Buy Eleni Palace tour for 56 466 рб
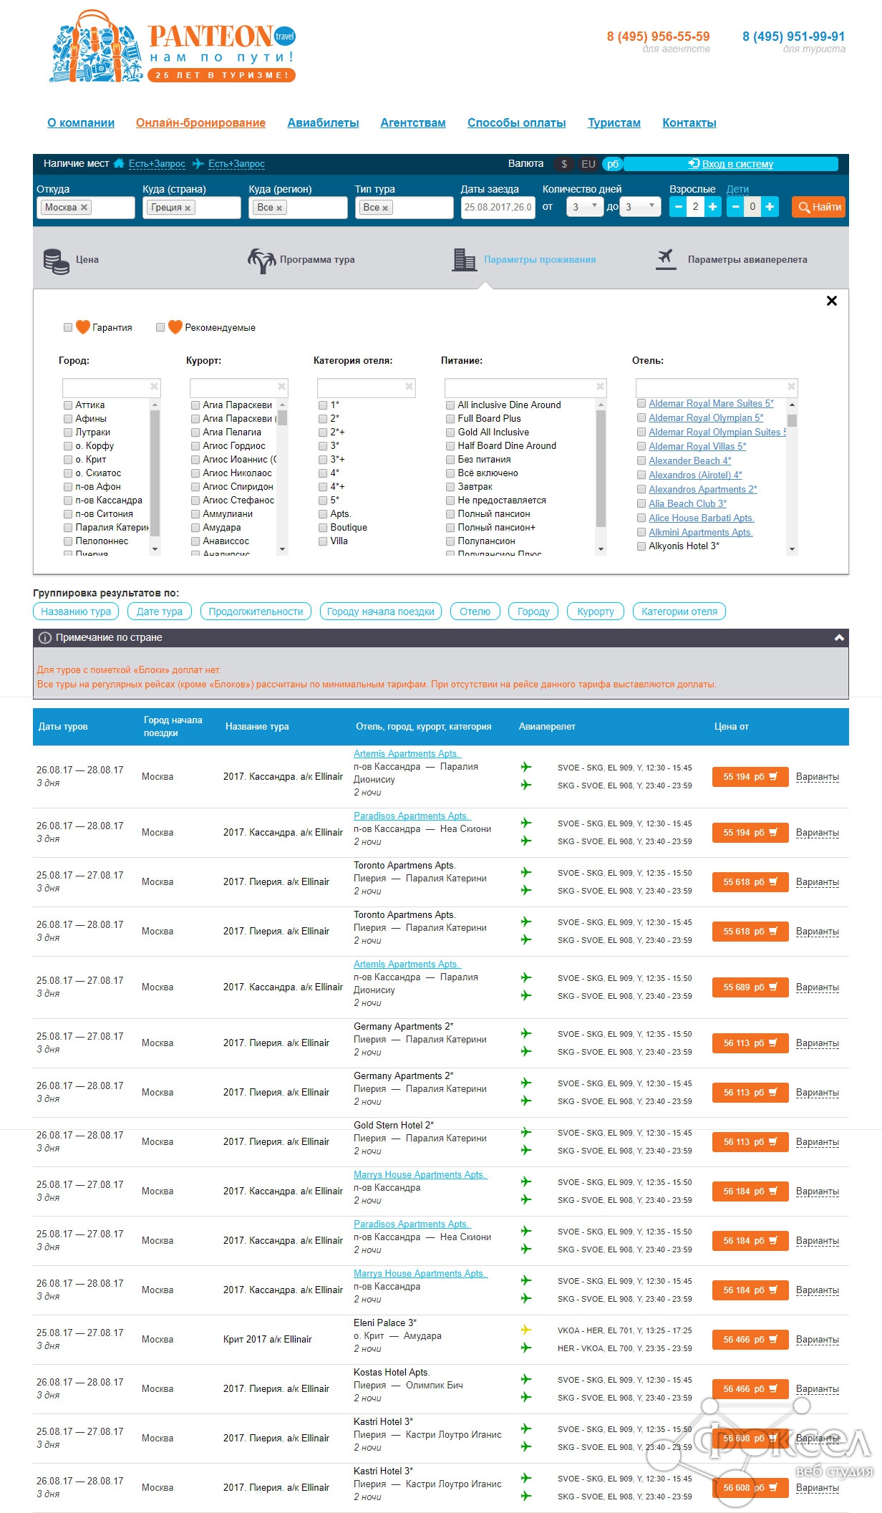 pyautogui.click(x=750, y=1340)
